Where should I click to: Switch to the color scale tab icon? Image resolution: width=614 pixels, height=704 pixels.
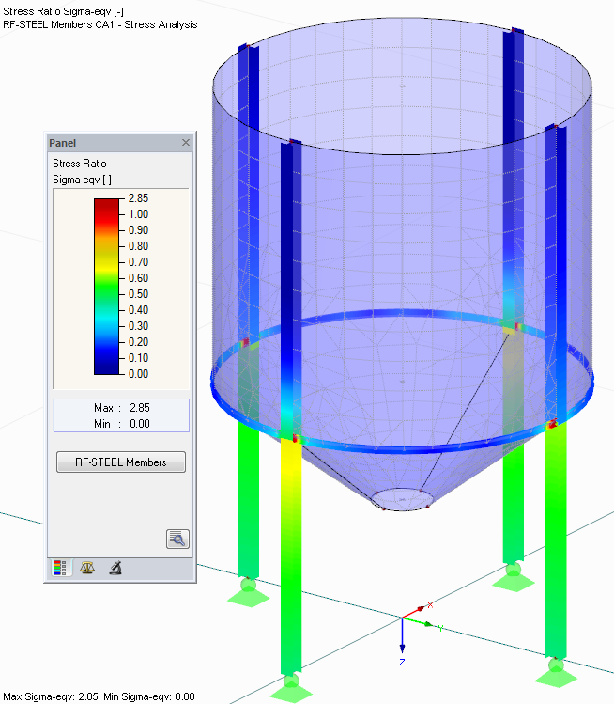60,568
